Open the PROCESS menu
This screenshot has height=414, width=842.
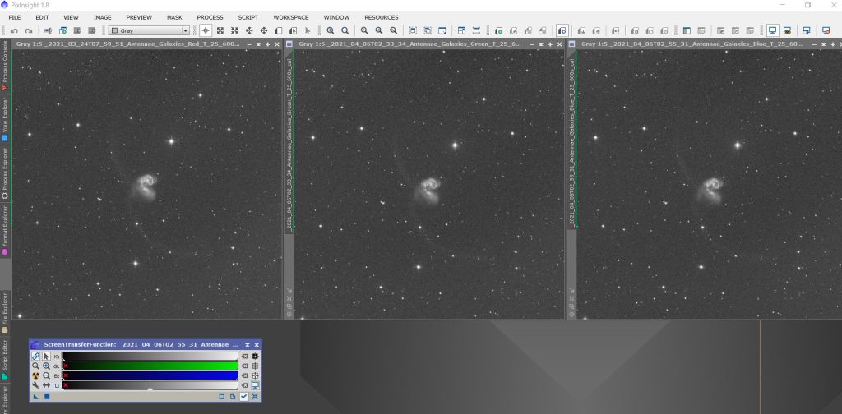(210, 17)
